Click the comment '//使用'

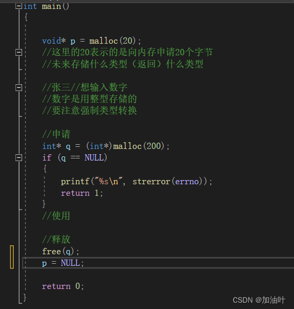click(x=56, y=216)
